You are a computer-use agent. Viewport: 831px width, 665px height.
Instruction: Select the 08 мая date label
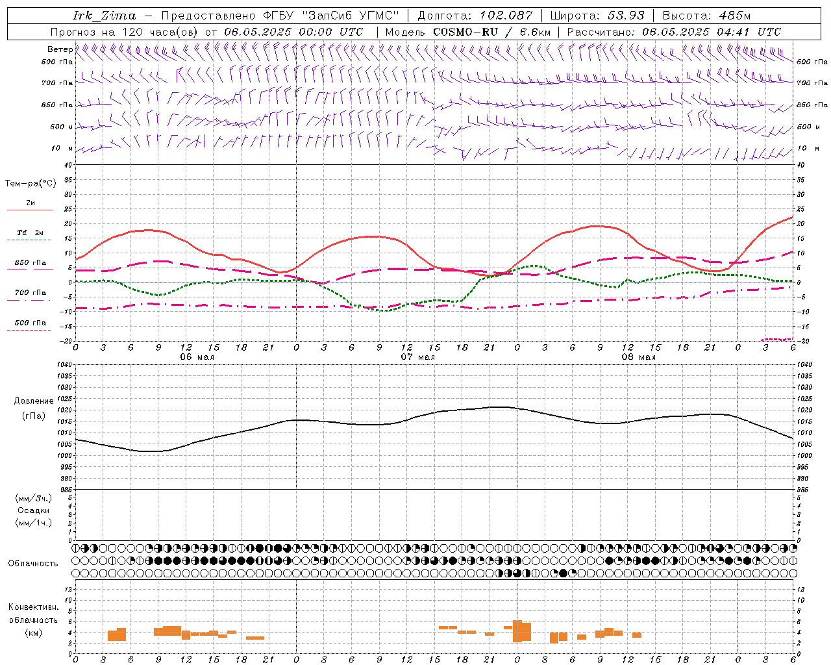click(x=638, y=357)
